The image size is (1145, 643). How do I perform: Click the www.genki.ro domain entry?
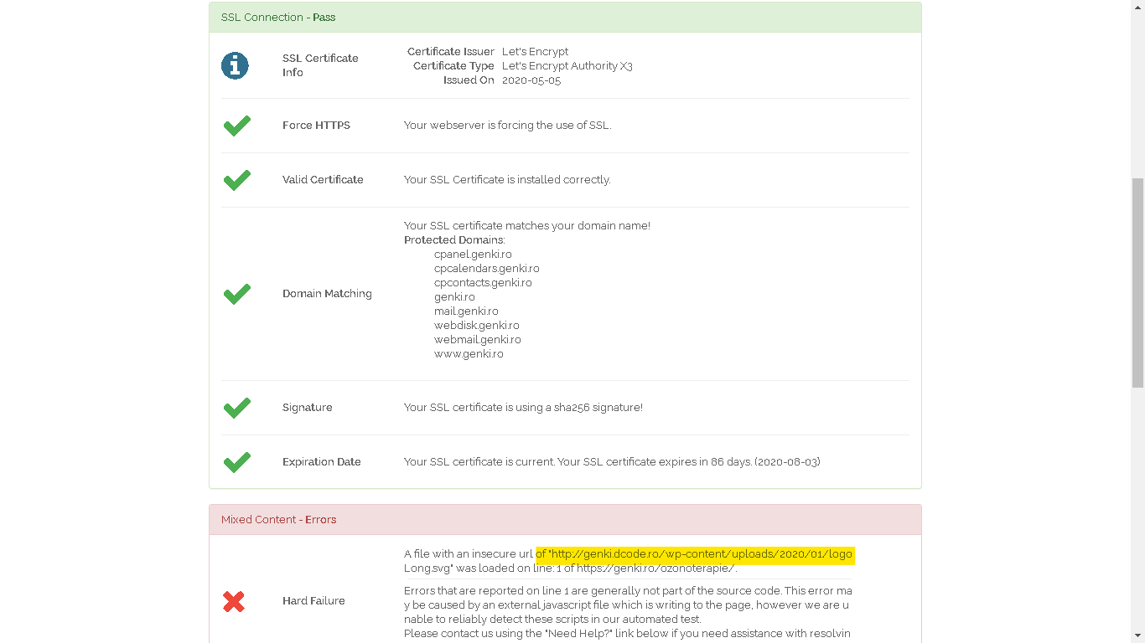coord(469,354)
